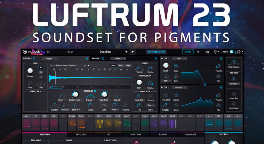Click the Rand 3 modulation preview

pos(172,124)
